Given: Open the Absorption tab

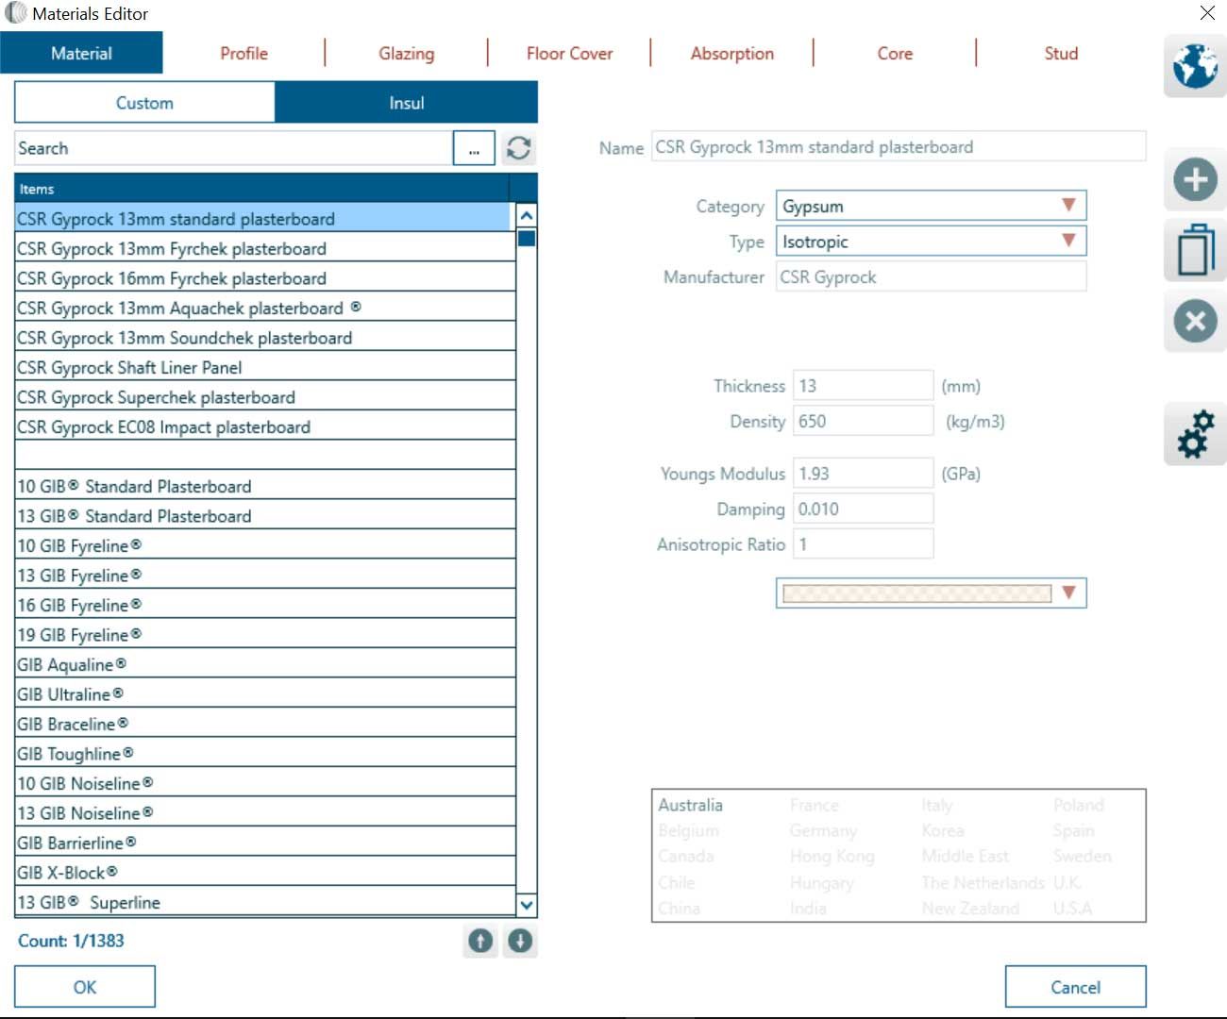Looking at the screenshot, I should (732, 54).
